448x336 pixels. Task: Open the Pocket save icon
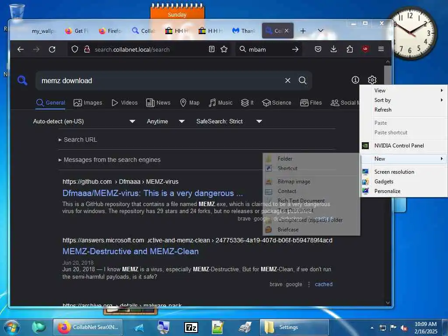[x=318, y=49]
